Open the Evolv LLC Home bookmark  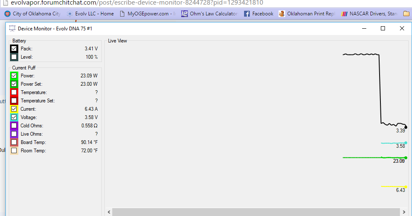click(x=90, y=14)
